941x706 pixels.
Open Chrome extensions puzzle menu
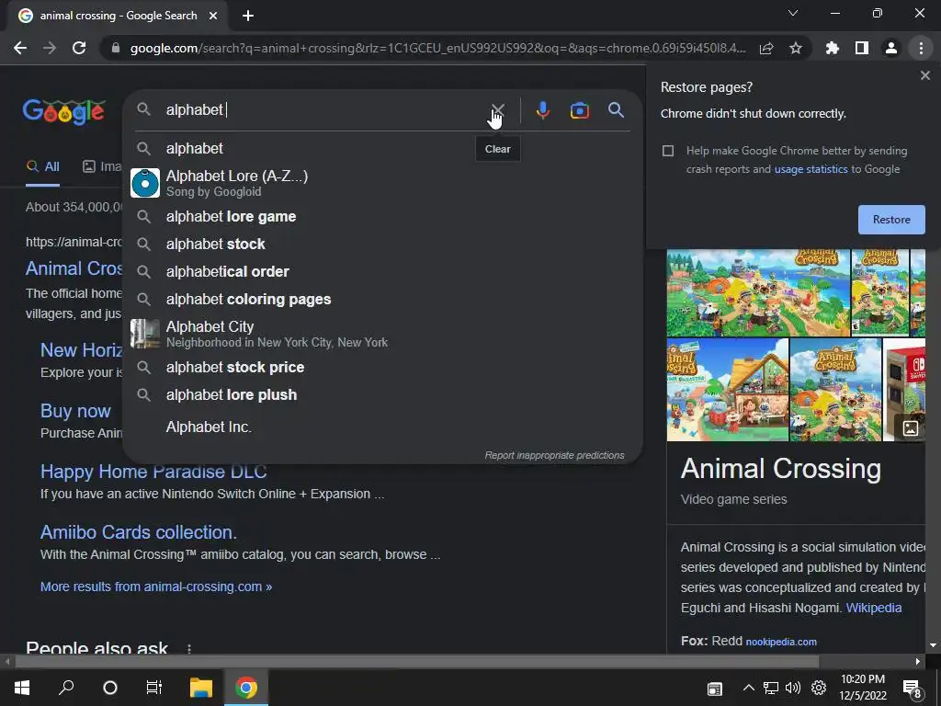pyautogui.click(x=833, y=48)
